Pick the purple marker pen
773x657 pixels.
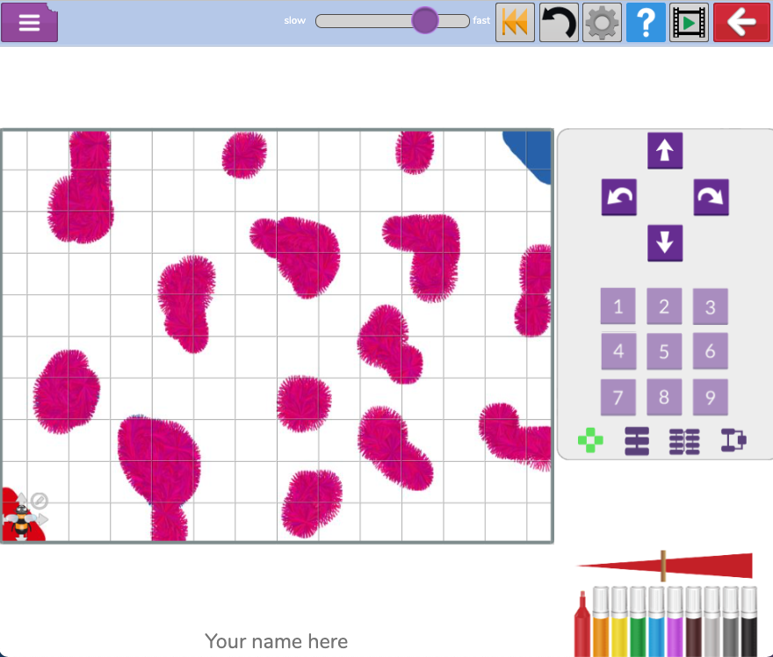pos(675,622)
